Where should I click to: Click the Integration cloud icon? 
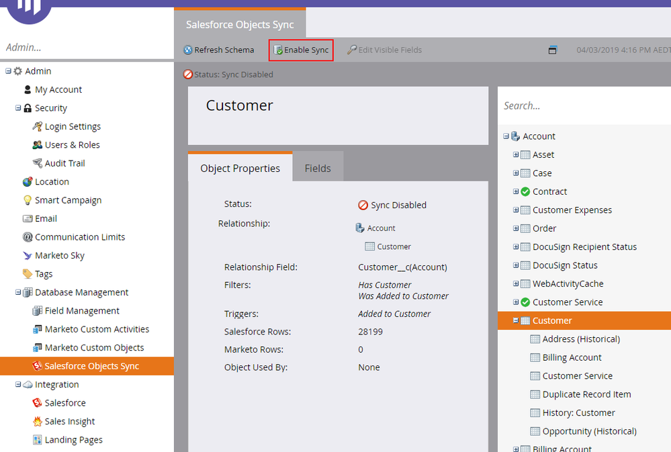(28, 384)
